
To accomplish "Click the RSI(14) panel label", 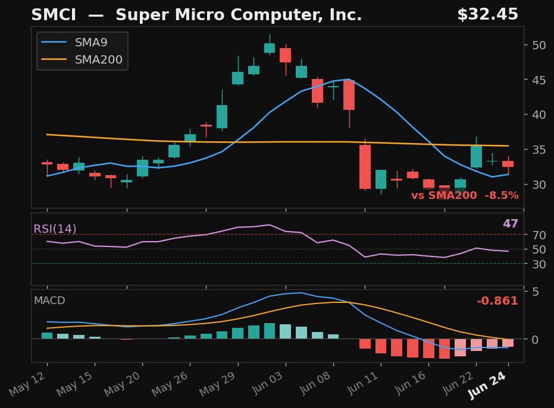I will 55,229.
